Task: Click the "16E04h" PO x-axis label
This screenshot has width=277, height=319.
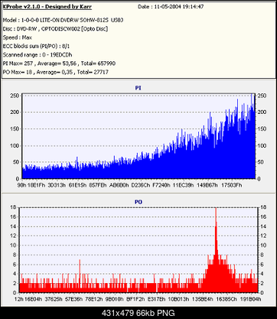Action: (33, 299)
